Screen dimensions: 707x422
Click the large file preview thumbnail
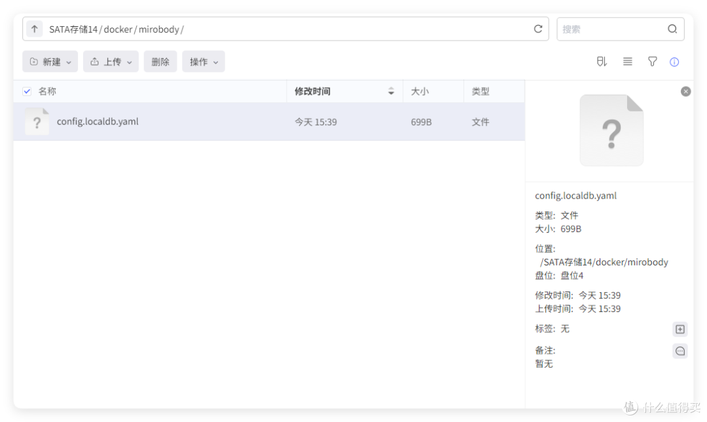click(x=611, y=130)
